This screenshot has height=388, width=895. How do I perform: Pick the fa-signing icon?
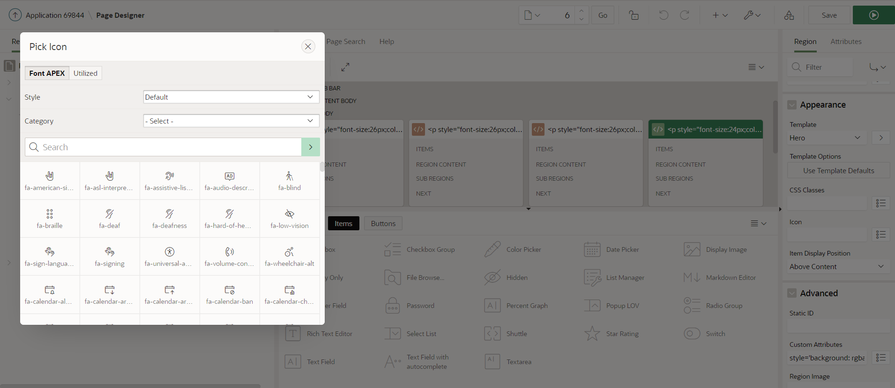[110, 256]
